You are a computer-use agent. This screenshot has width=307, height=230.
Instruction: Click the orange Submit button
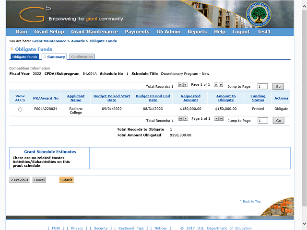coord(66,180)
